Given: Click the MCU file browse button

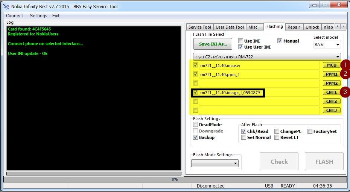Looking at the screenshot, I should [332, 65].
